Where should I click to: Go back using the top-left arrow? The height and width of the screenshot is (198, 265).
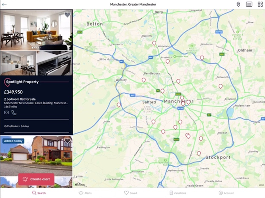coord(4,4)
